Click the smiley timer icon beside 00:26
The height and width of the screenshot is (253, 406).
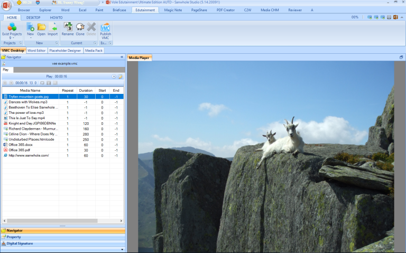19,3
